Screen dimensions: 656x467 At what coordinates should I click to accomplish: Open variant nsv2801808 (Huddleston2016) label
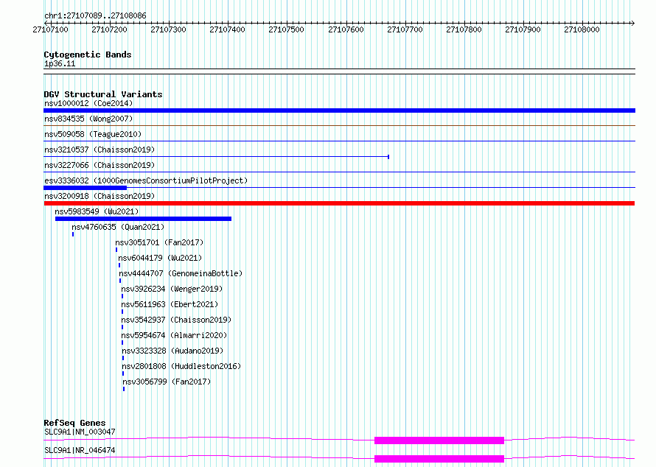click(x=181, y=366)
